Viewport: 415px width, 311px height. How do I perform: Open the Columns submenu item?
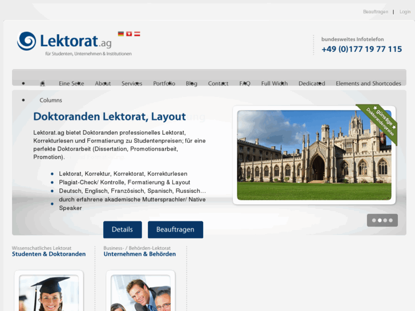pyautogui.click(x=51, y=100)
